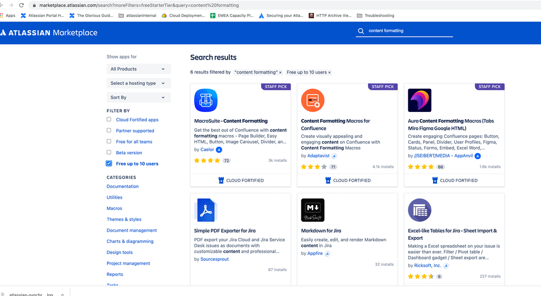Open Excel-like Tables for Jira title
The width and height of the screenshot is (541, 296).
coord(452,234)
